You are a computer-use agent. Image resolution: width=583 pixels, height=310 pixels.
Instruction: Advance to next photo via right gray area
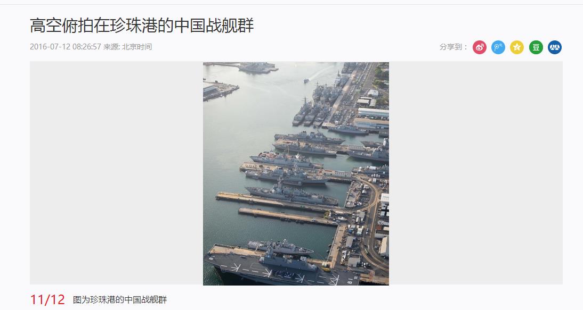coord(475,173)
